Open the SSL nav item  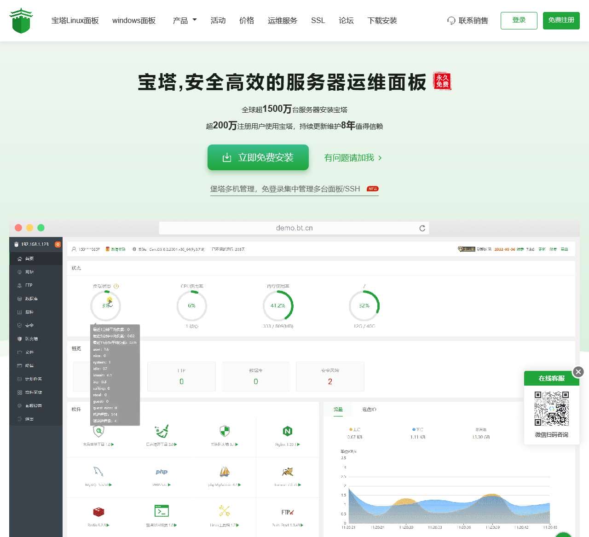[x=318, y=20]
